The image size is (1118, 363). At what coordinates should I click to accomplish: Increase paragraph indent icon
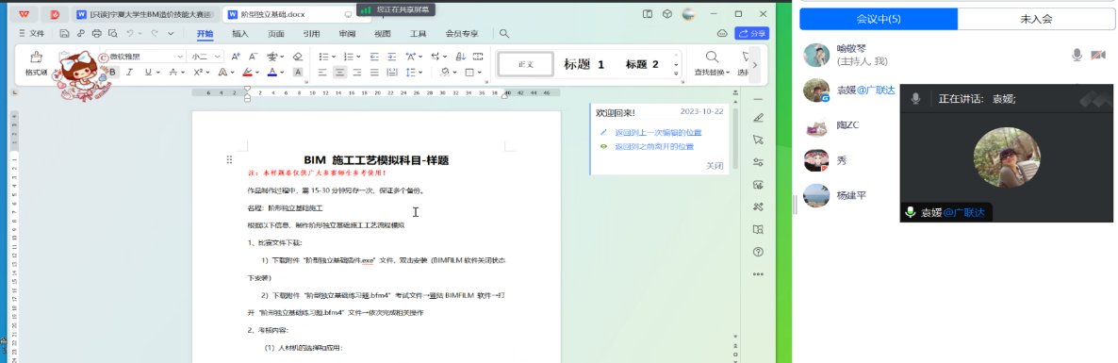pos(390,57)
